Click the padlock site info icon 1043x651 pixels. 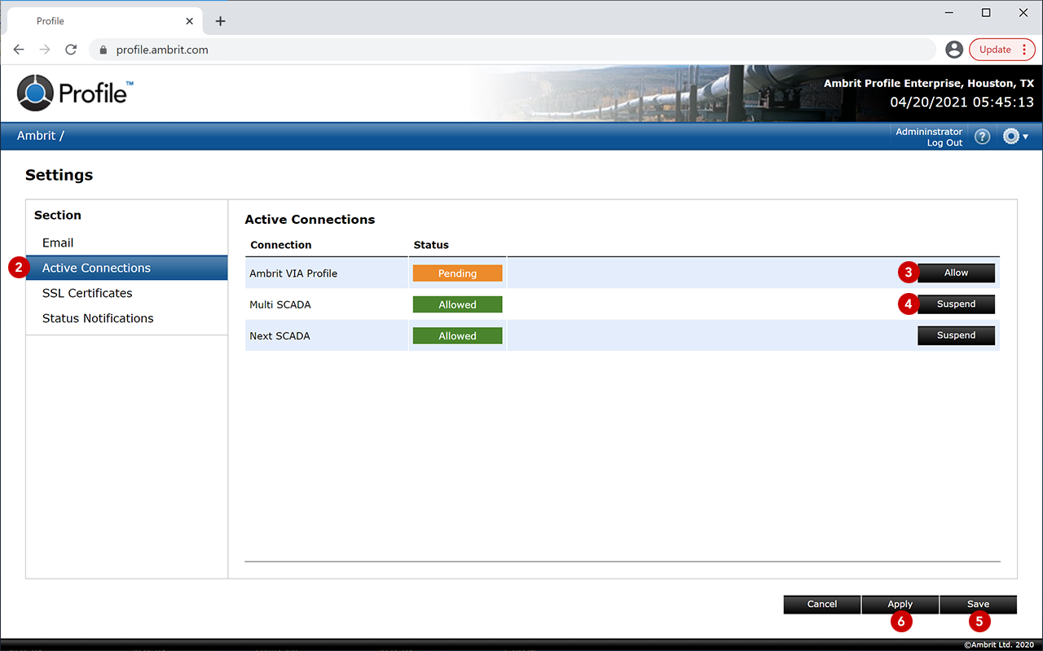(x=103, y=50)
